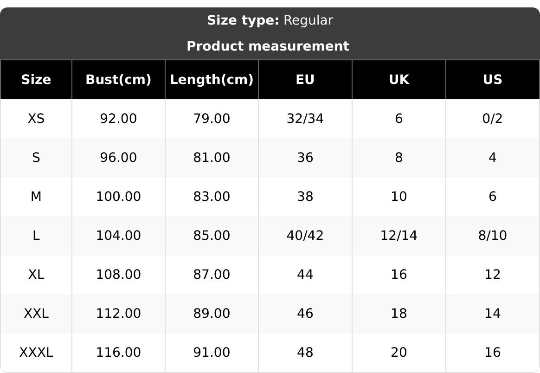Click the 91.00 length value
This screenshot has width=540, height=373.
pos(212,353)
